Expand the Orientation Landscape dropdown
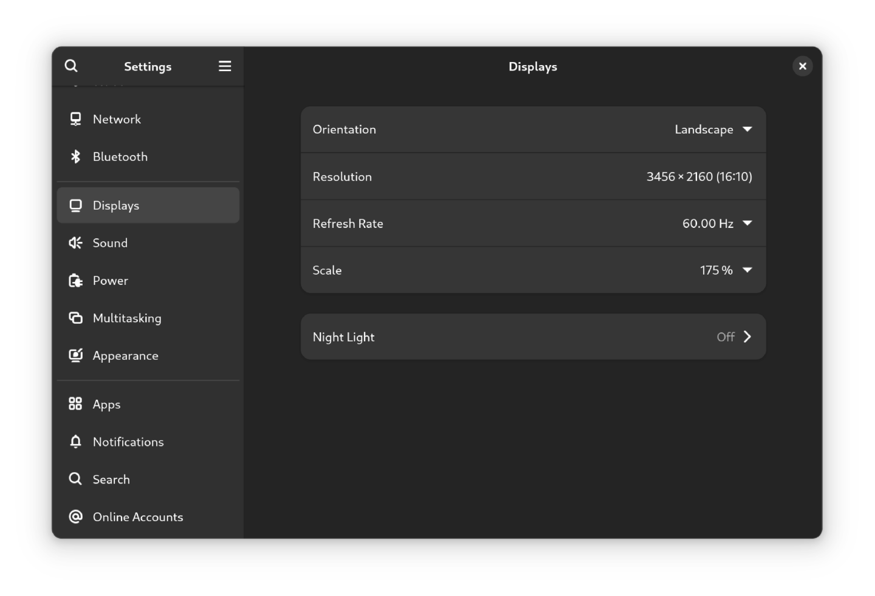Screen dimensions: 875x596 click(713, 129)
